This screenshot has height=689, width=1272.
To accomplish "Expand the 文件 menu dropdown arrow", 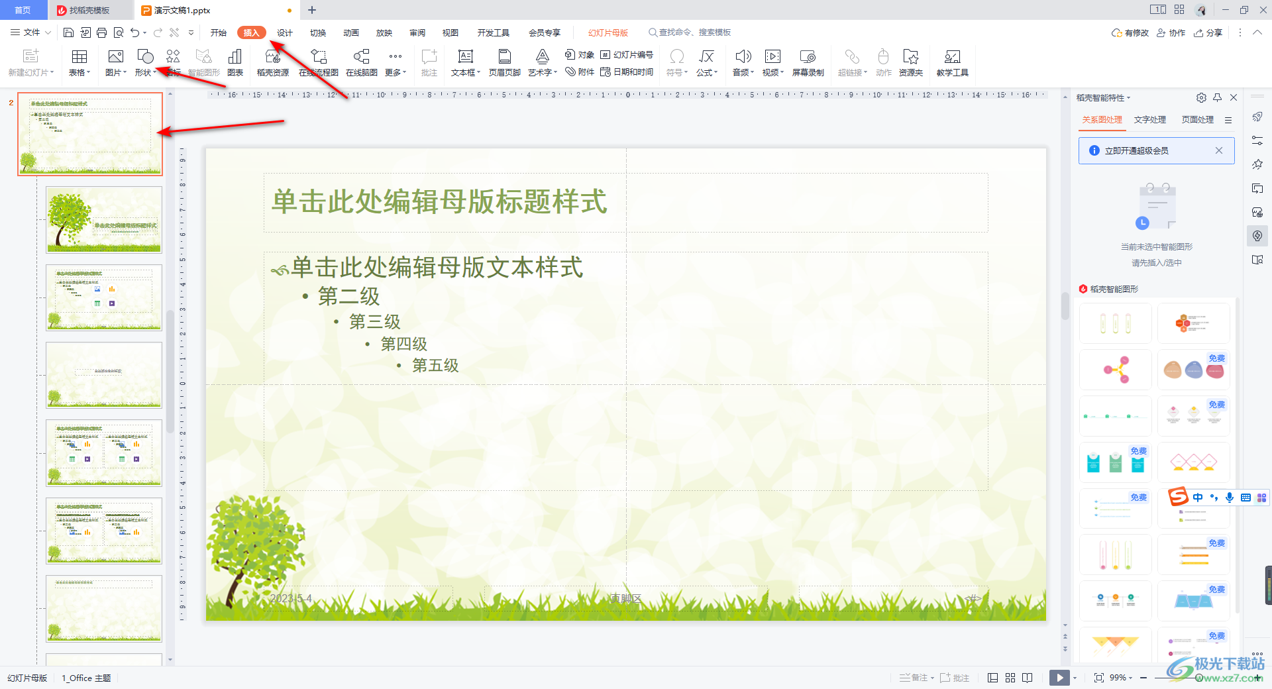I will pos(48,32).
